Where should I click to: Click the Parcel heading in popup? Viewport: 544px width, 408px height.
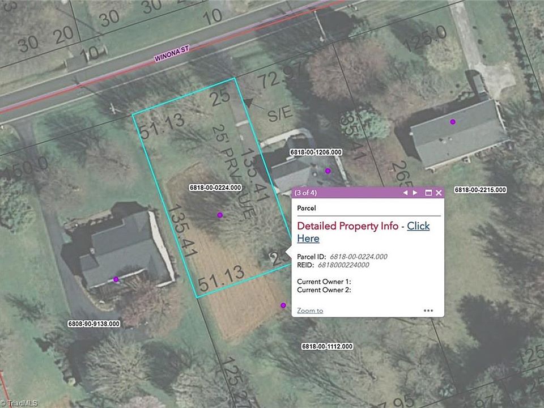coord(307,208)
